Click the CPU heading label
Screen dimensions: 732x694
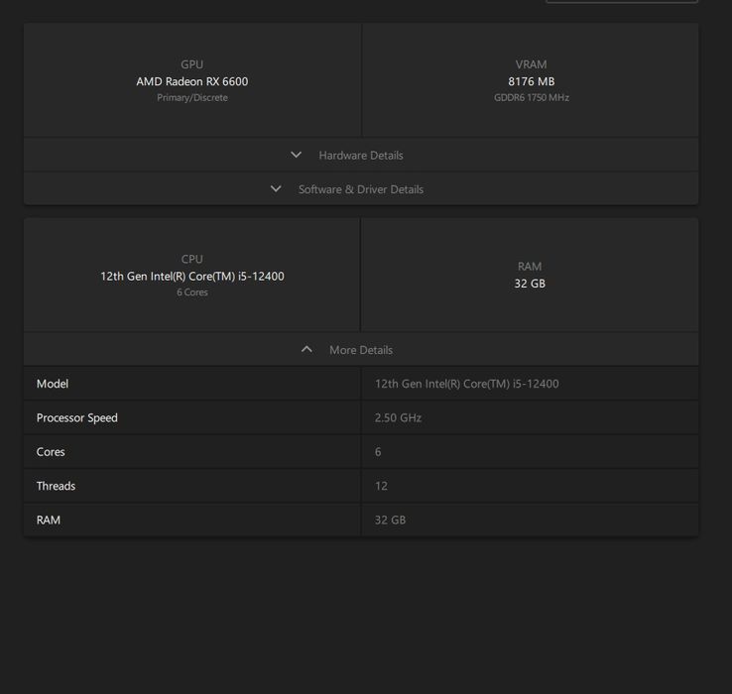(x=191, y=259)
